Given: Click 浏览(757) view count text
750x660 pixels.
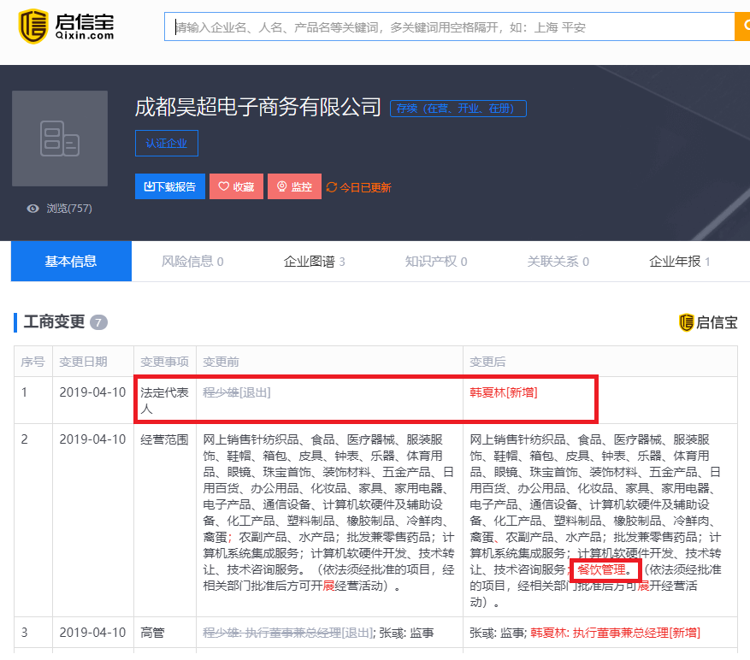Looking at the screenshot, I should [x=69, y=209].
